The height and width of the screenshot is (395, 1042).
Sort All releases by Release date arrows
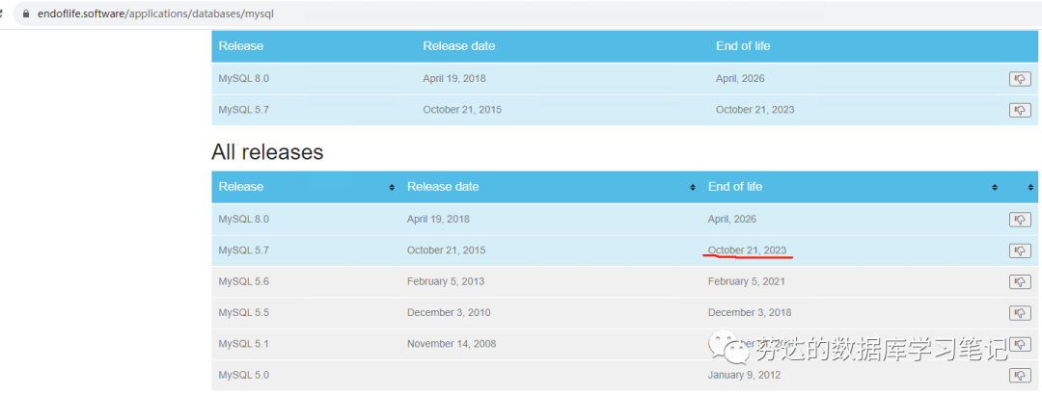pyautogui.click(x=693, y=187)
